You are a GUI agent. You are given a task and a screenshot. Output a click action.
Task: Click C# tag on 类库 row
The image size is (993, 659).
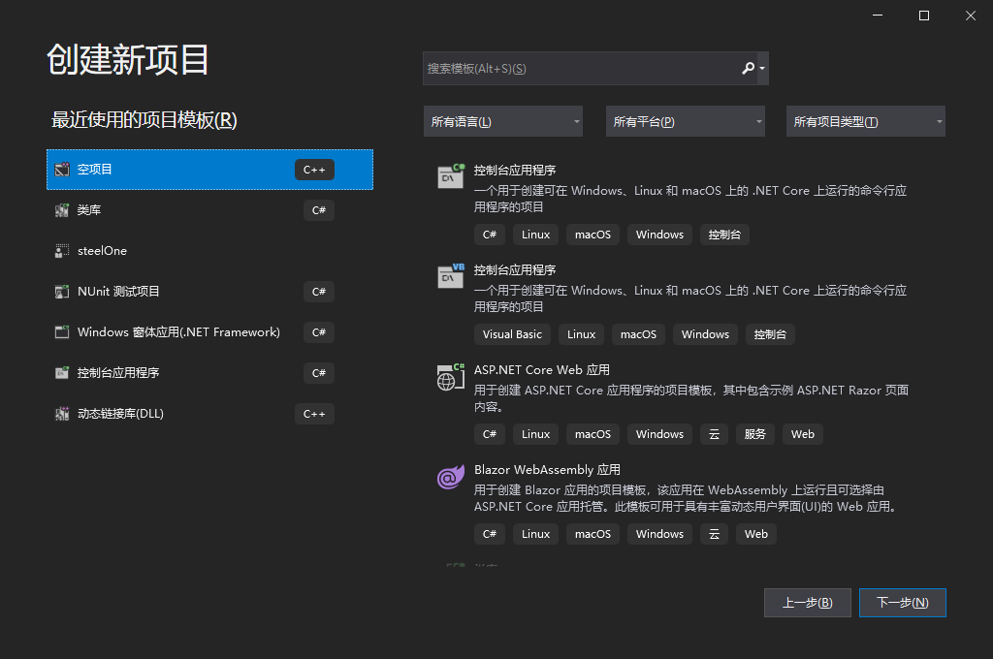318,210
